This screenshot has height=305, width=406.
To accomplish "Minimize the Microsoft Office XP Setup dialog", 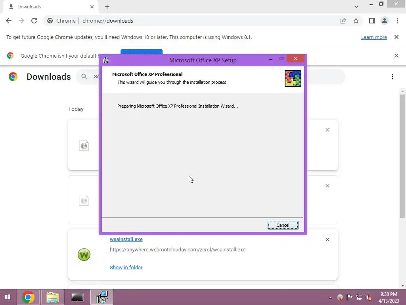I will [270, 59].
